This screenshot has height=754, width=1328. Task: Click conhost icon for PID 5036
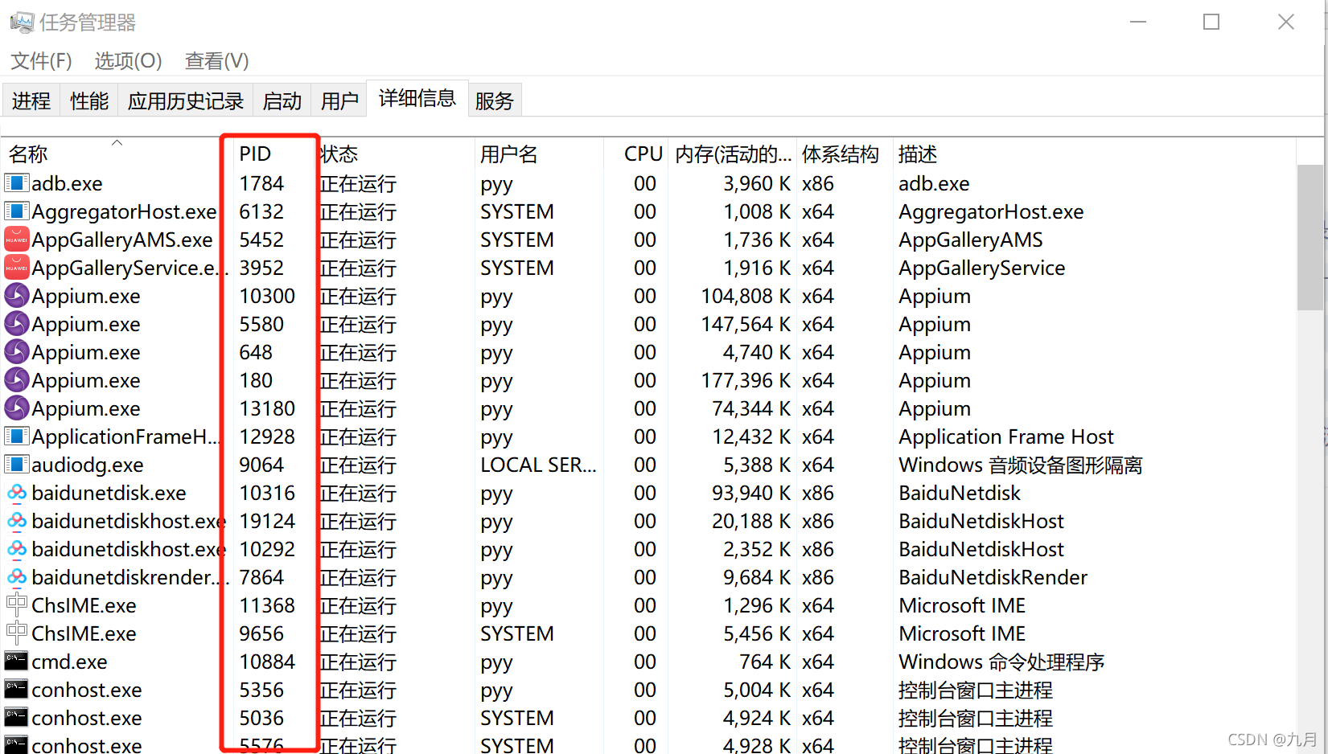[17, 718]
